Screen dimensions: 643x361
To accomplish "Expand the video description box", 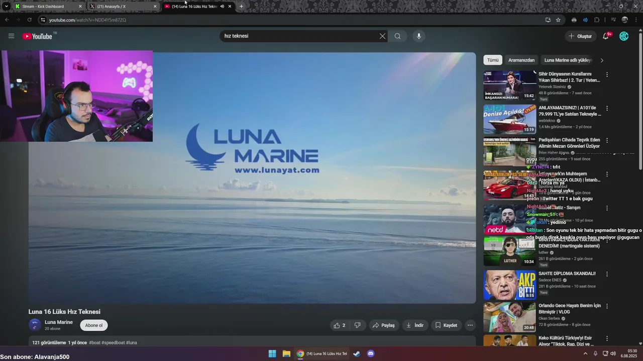I will coord(252,342).
